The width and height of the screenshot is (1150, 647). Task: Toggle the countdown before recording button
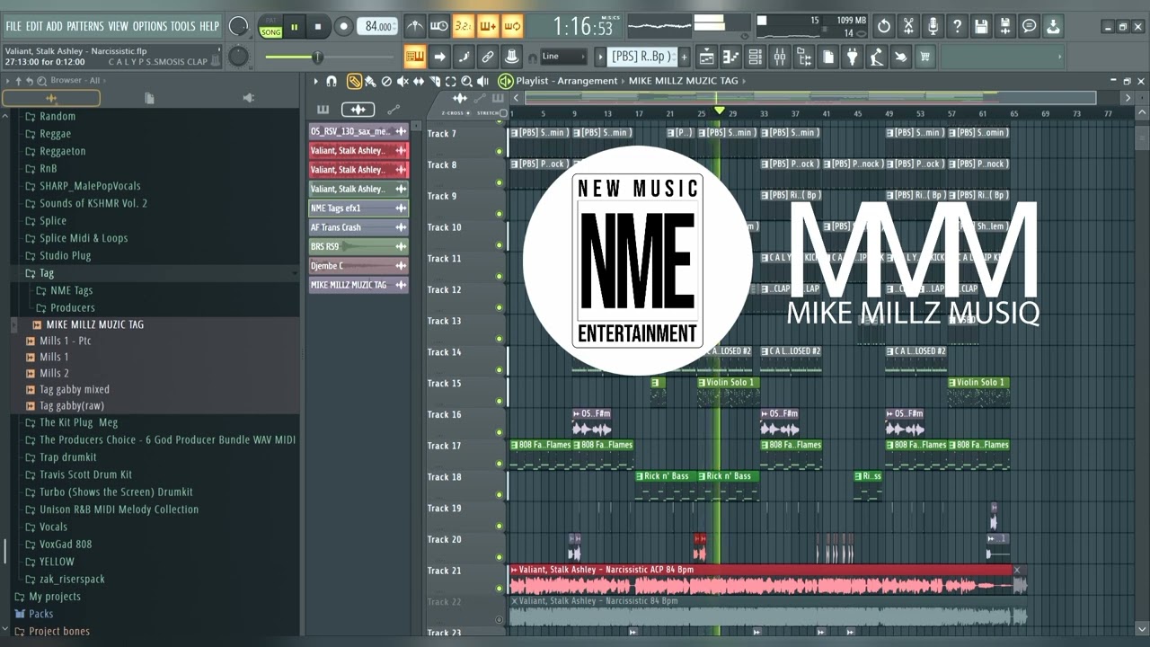point(464,26)
